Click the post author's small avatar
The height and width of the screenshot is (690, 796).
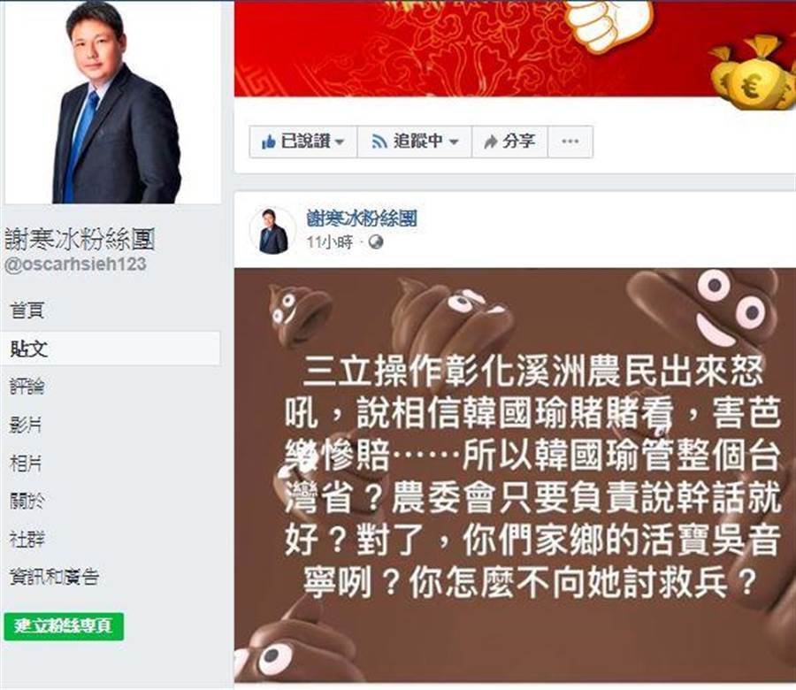click(272, 231)
